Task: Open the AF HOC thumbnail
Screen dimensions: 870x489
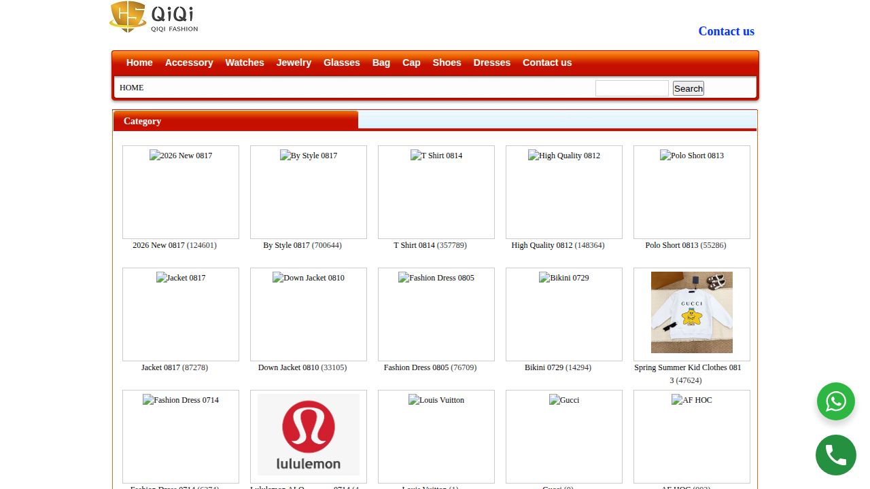Action: pos(692,437)
